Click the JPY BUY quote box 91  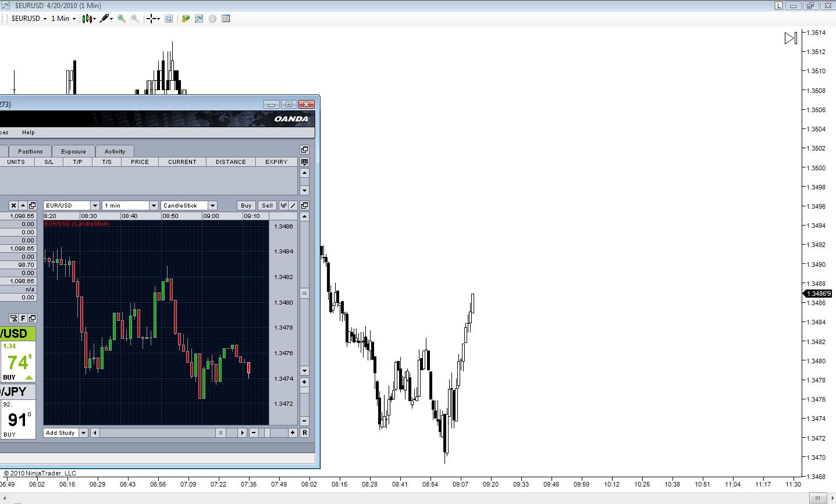point(17,419)
